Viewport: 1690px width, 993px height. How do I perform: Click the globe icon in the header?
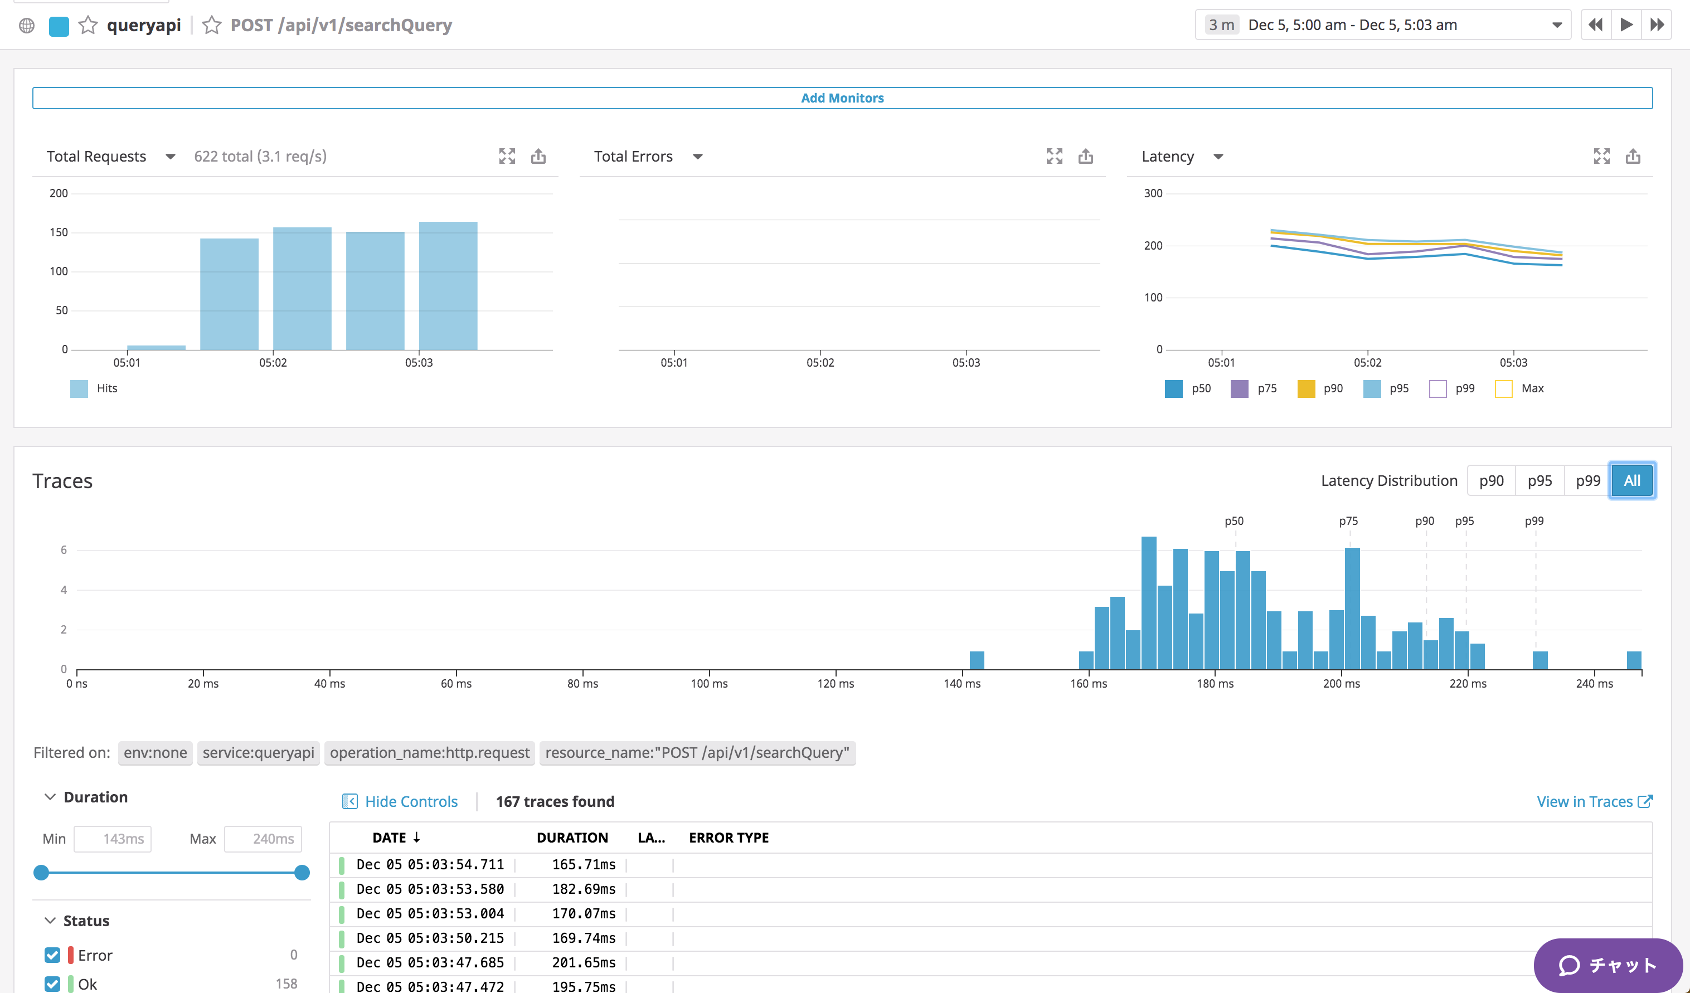click(x=27, y=26)
